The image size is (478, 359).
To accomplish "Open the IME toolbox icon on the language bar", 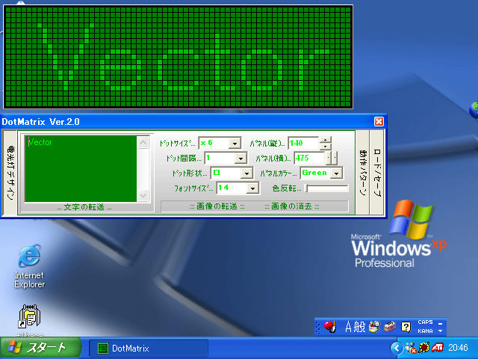I will 390,327.
